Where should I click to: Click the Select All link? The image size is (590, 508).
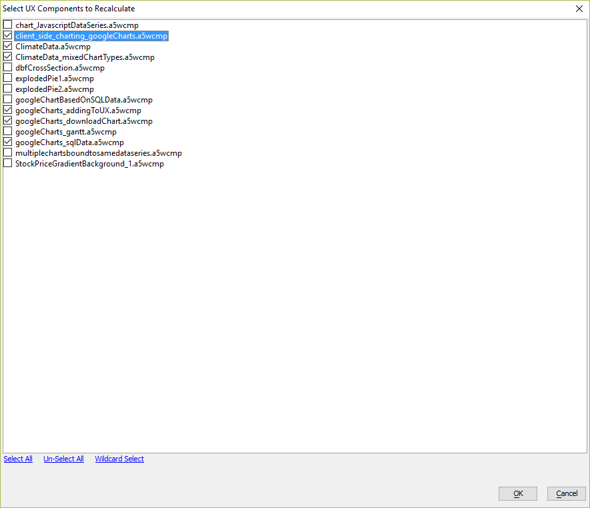(x=18, y=459)
